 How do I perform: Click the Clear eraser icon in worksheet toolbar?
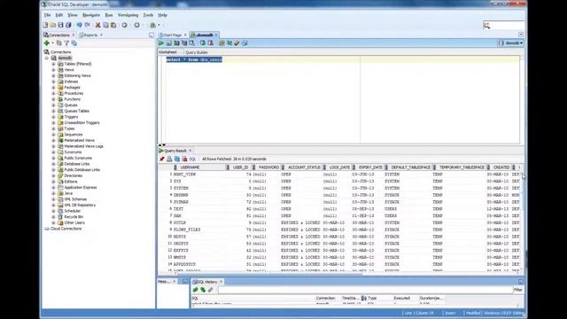[237, 43]
